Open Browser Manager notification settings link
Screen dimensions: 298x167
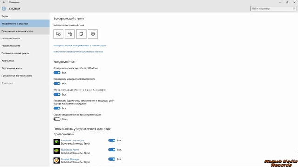pos(70,159)
